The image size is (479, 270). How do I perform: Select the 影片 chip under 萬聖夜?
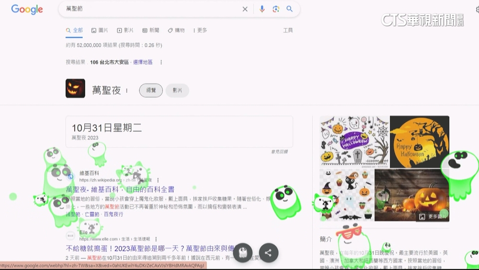click(177, 91)
